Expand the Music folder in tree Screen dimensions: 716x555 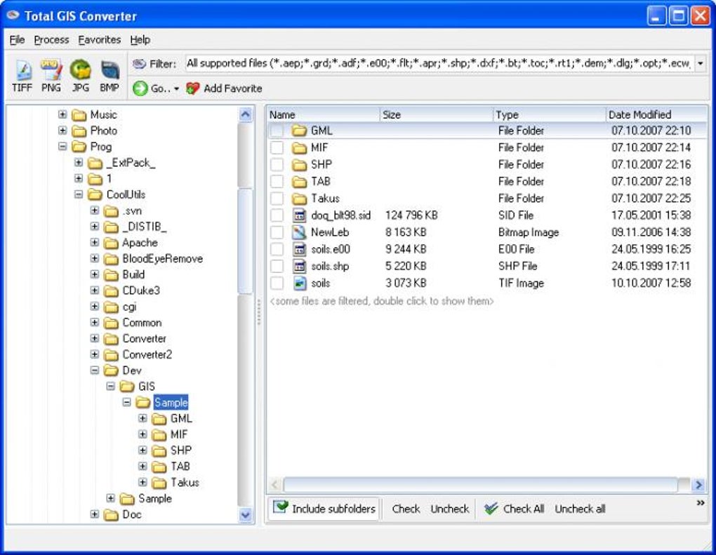coord(62,114)
